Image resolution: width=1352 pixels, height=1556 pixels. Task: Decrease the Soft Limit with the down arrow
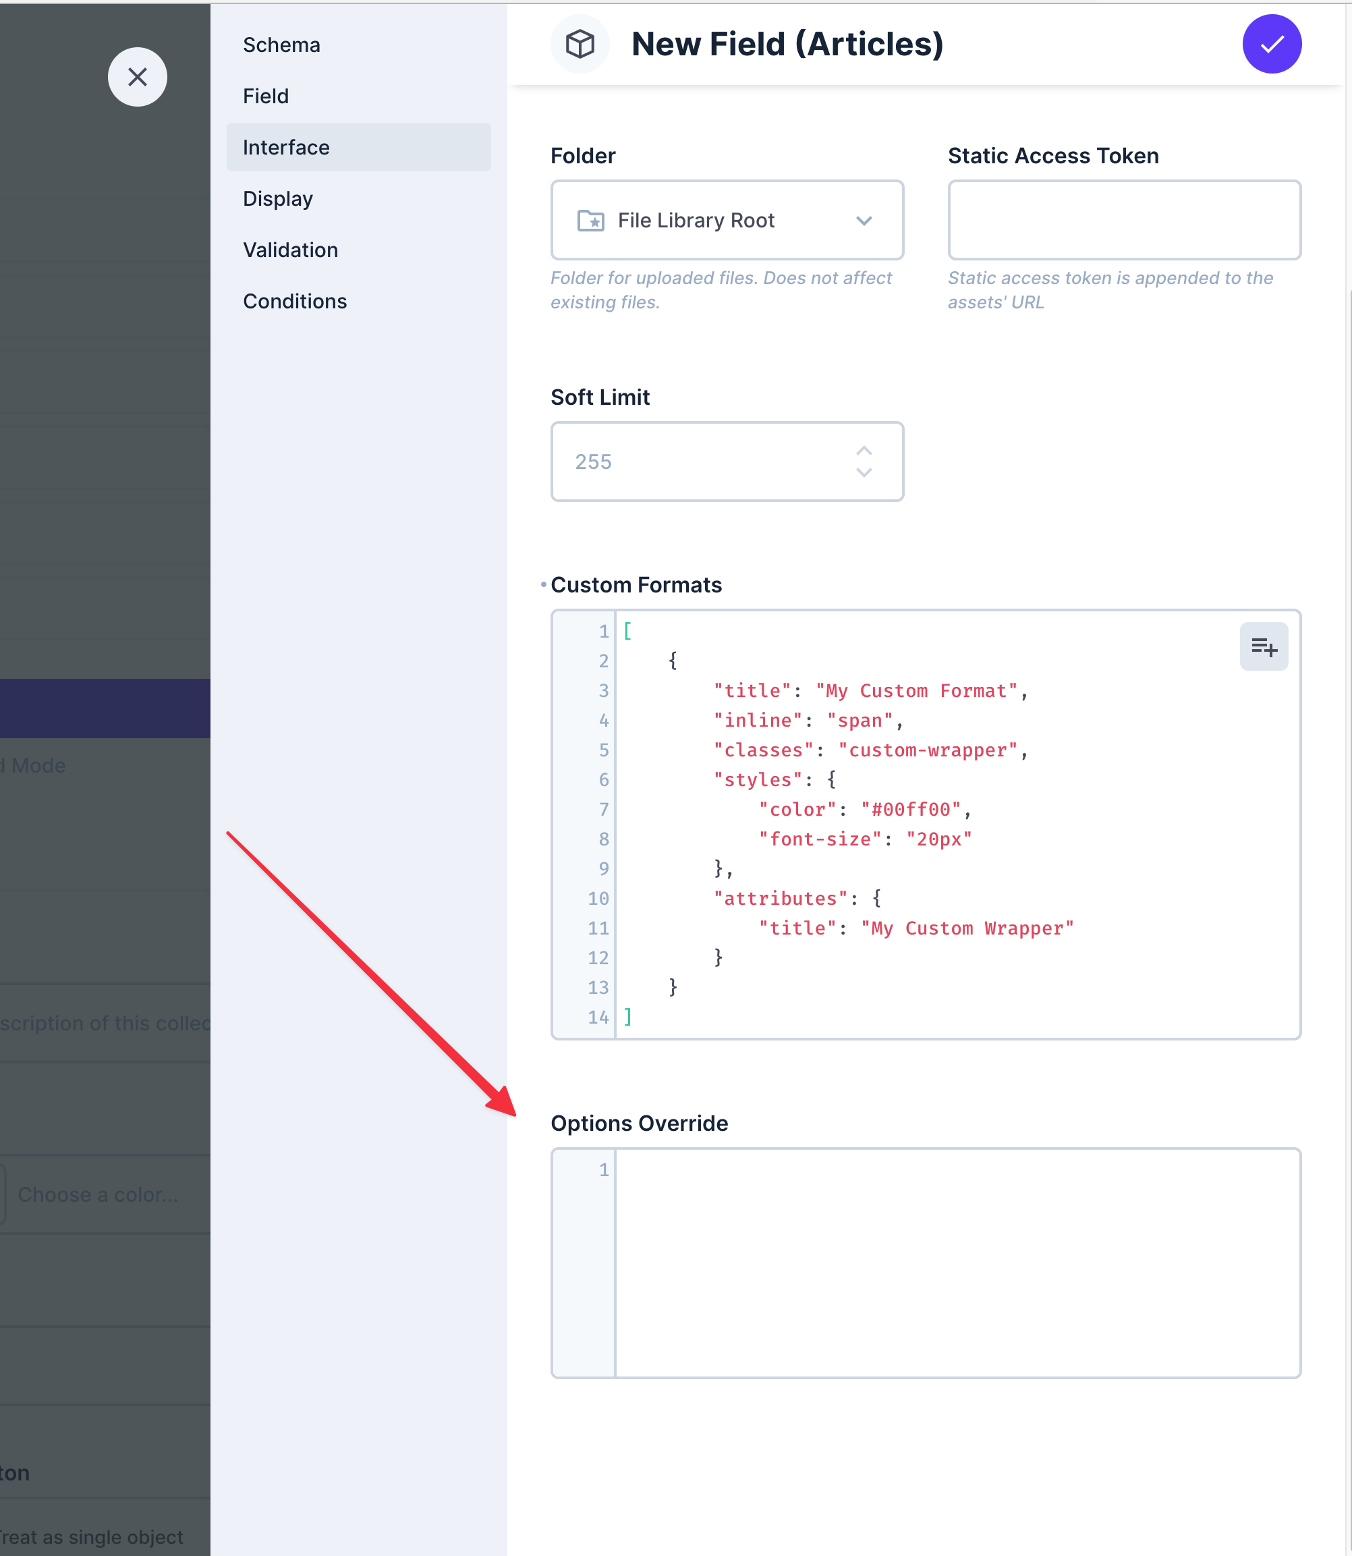click(864, 473)
